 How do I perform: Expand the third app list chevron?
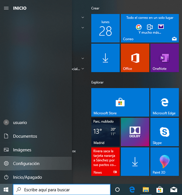tap(83, 58)
